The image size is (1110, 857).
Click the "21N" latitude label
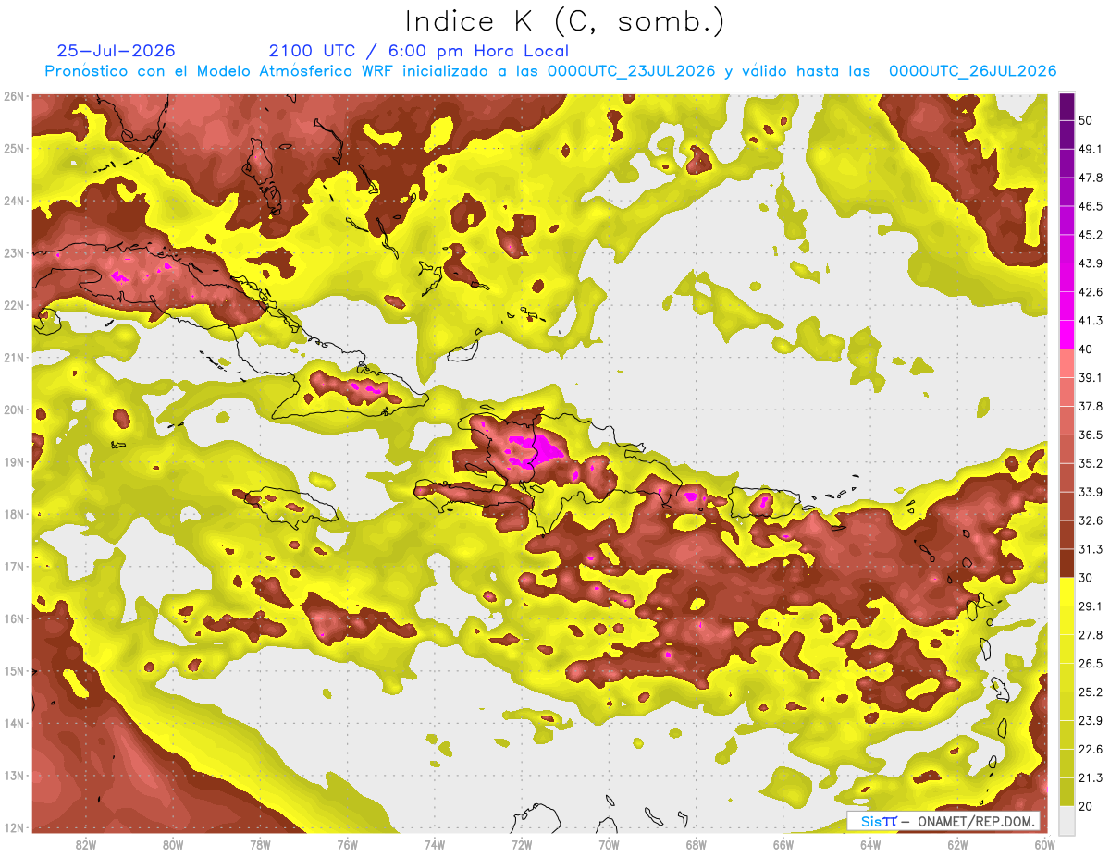[13, 357]
